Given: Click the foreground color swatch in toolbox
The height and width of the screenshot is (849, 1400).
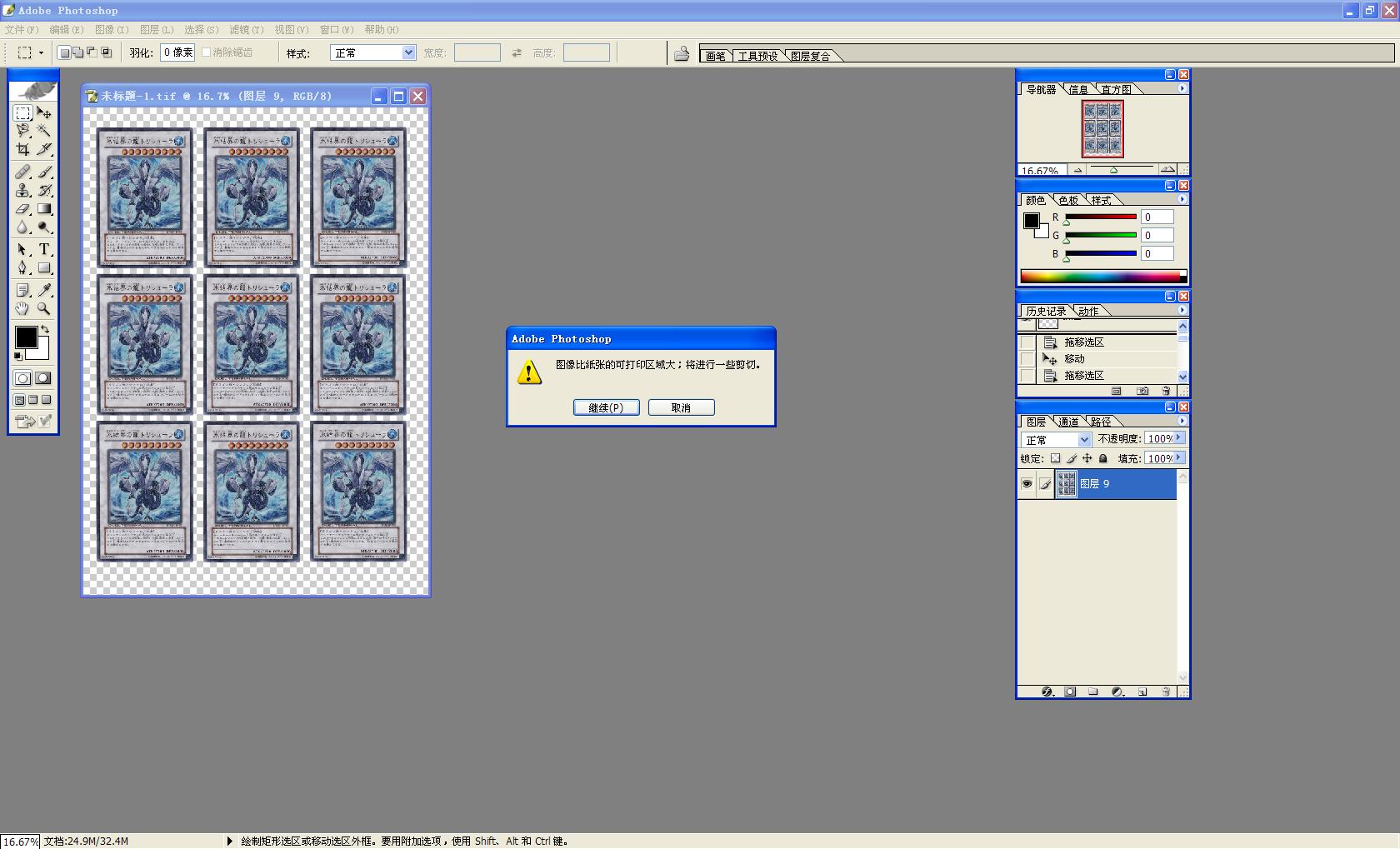Looking at the screenshot, I should click(25, 337).
